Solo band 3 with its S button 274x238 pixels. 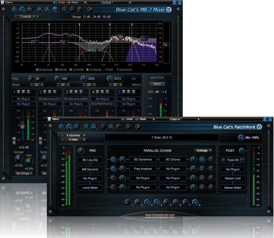coord(81,91)
